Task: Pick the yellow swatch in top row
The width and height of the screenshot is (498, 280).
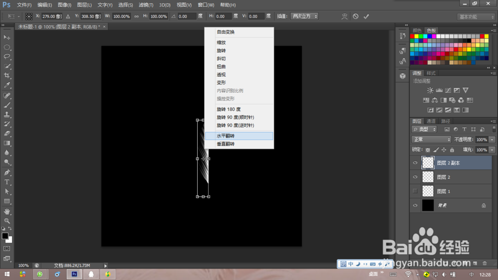Action: pyautogui.click(x=416, y=36)
